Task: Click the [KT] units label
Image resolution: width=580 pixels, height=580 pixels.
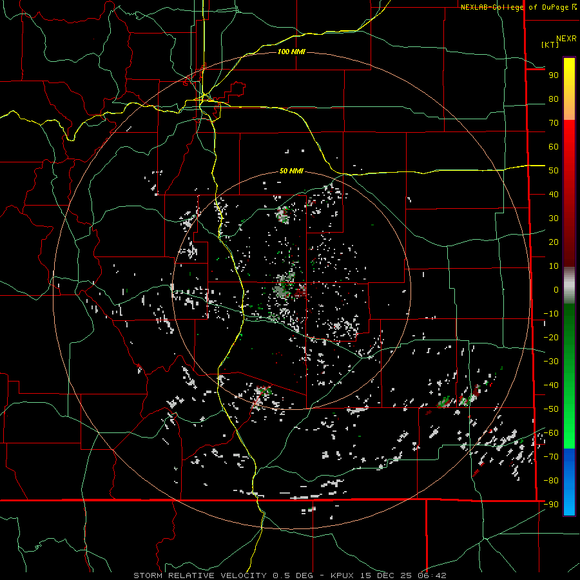Action: (x=550, y=44)
